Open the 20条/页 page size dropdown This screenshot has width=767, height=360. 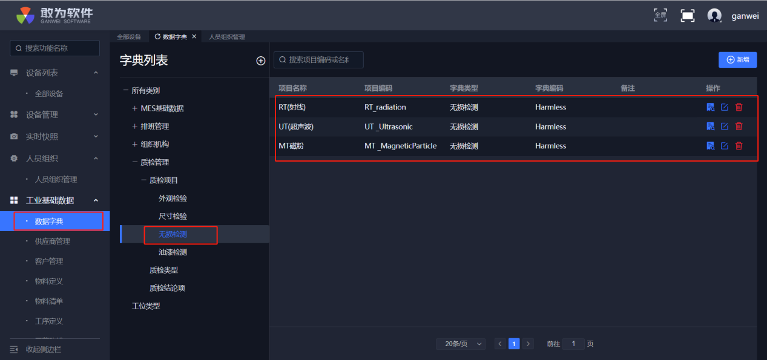461,344
